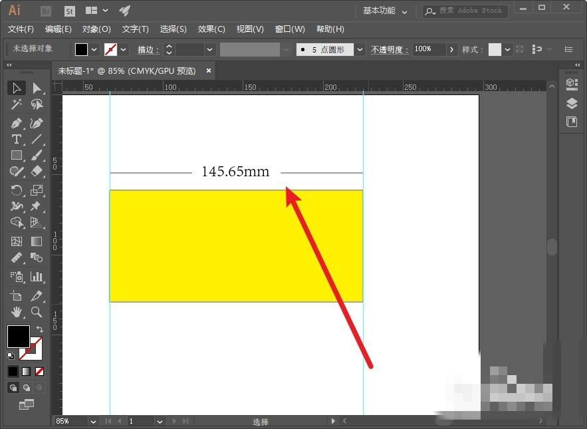Select the Puppet Warp pin tool
The height and width of the screenshot is (429, 587).
tap(37, 206)
